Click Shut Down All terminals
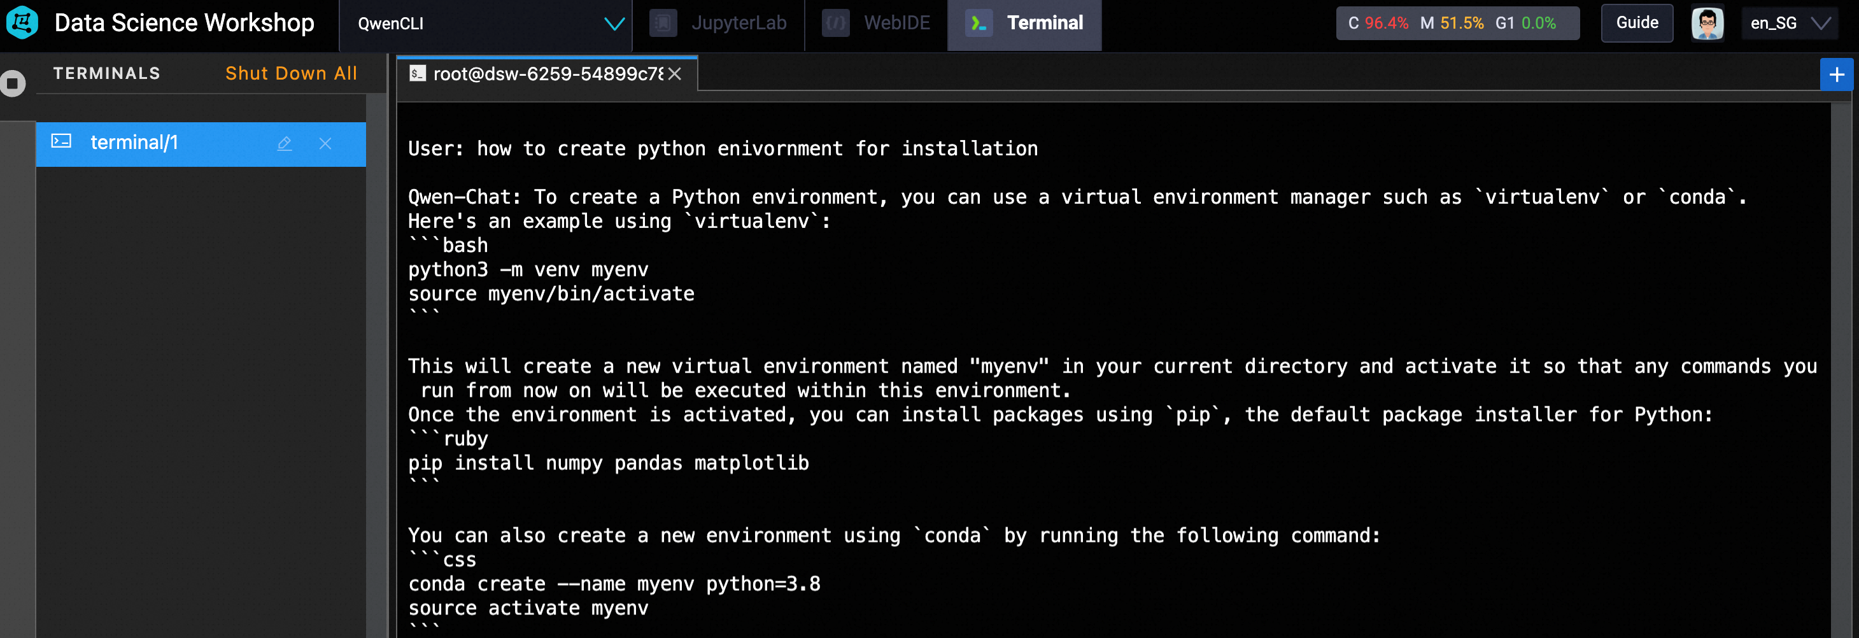1859x638 pixels. [291, 74]
